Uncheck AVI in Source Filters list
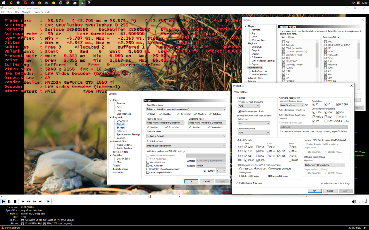This screenshot has height=230, width=369. point(284,42)
